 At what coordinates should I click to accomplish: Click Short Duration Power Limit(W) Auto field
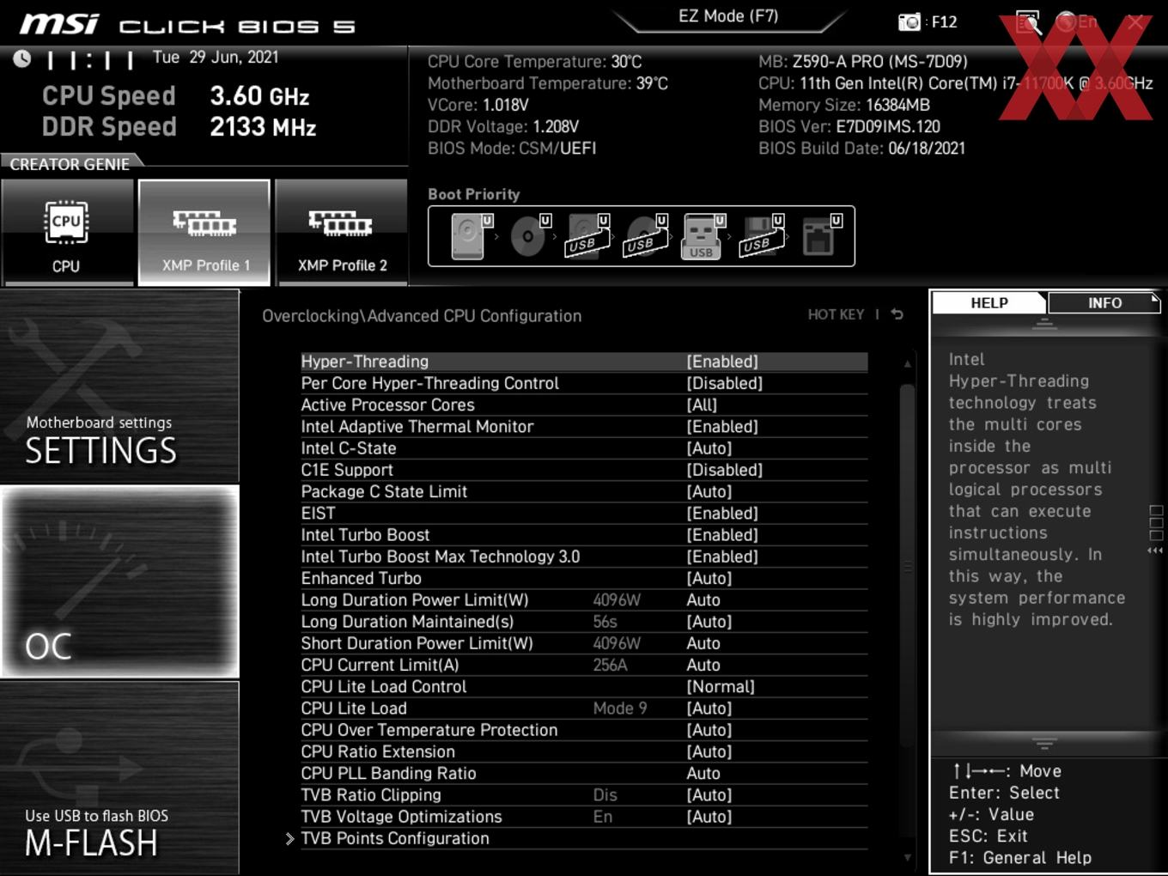point(703,643)
